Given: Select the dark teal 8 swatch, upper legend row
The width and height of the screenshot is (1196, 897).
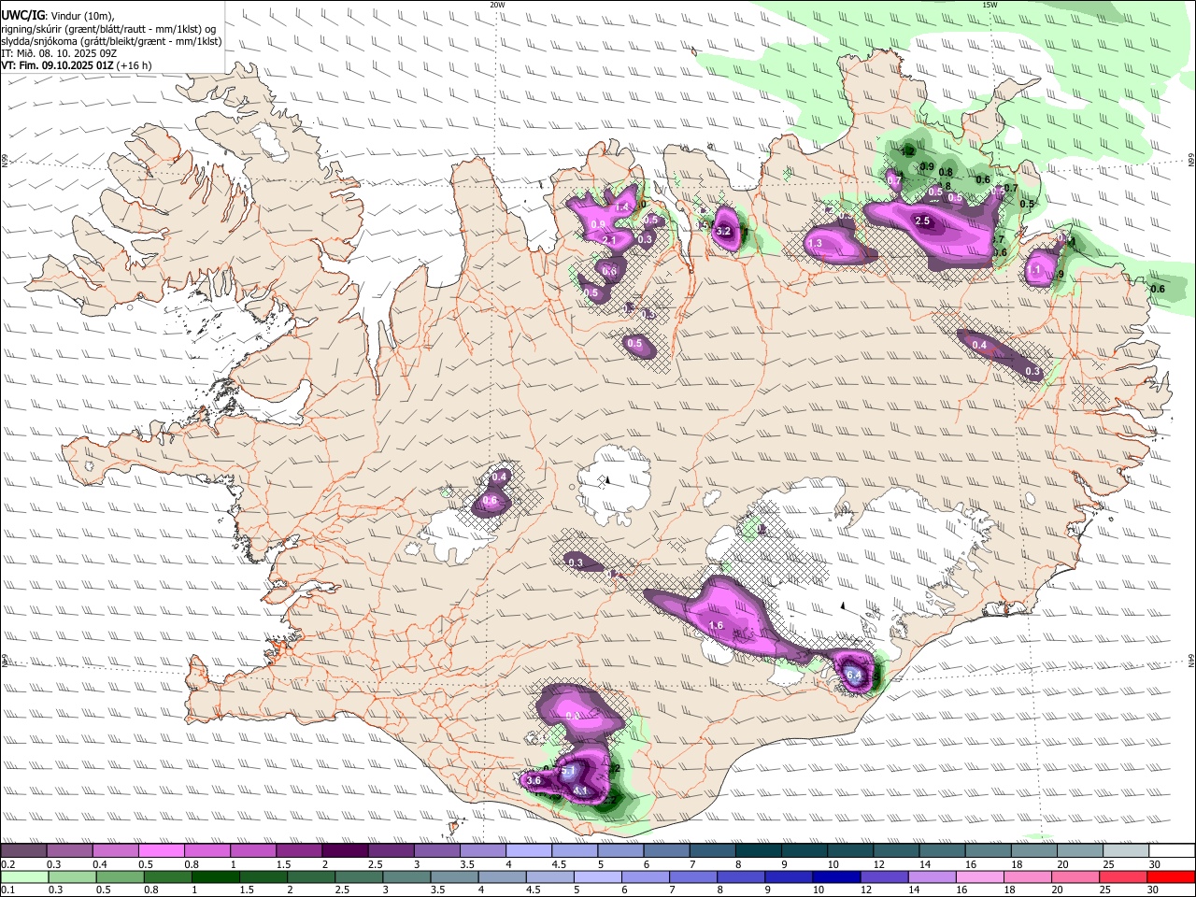Looking at the screenshot, I should click(759, 850).
